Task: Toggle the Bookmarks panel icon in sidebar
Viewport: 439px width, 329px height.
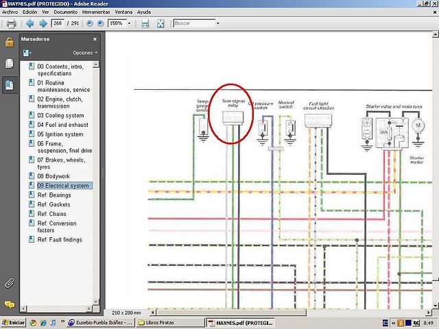Action: 9,85
